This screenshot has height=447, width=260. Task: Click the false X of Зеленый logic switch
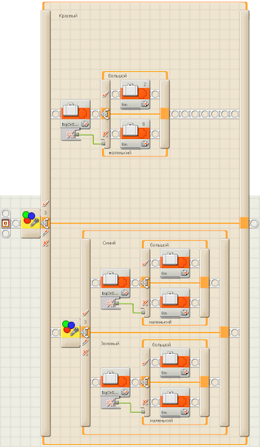click(145, 402)
